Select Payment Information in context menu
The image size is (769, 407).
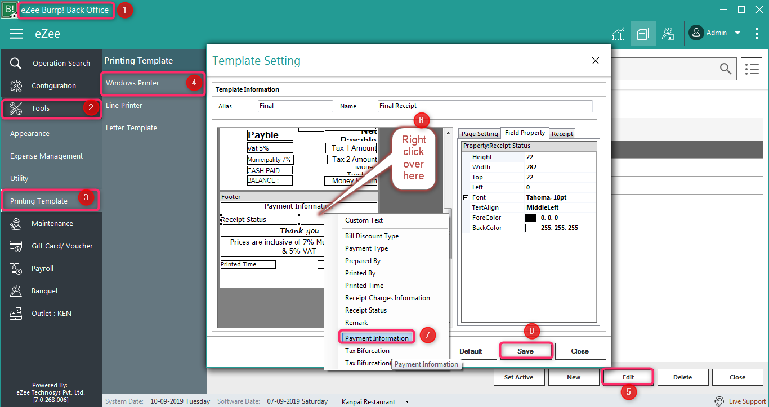[377, 338]
